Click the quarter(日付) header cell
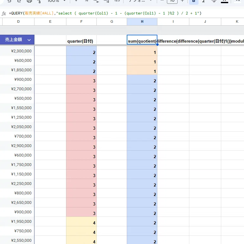Image resolution: width=244 pixels, height=244 pixels. coord(81,40)
